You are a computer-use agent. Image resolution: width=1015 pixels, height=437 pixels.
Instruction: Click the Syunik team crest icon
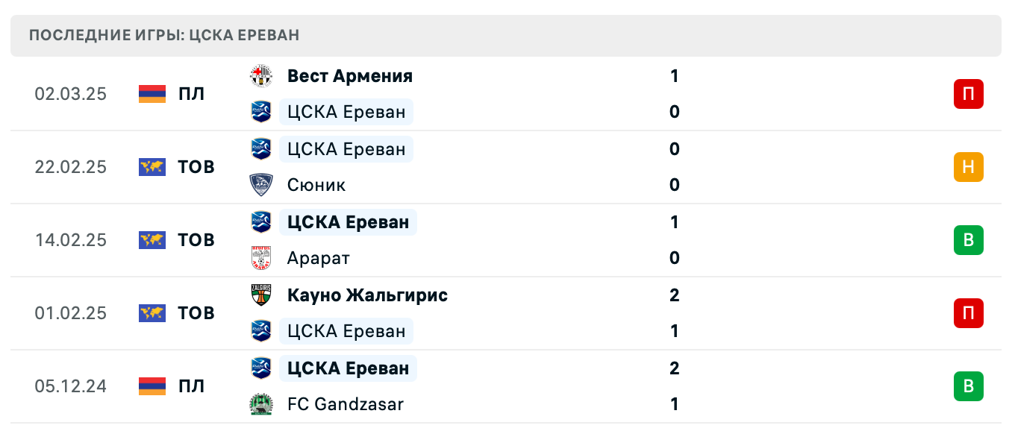[261, 185]
